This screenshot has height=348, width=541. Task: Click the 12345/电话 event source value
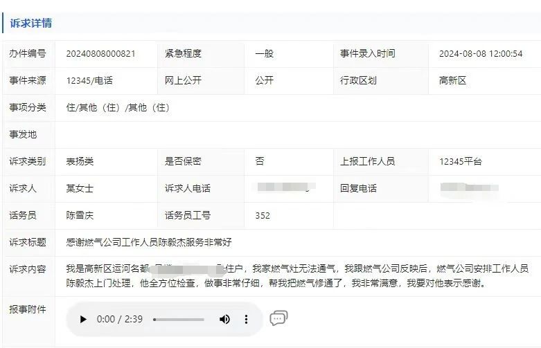coord(89,80)
